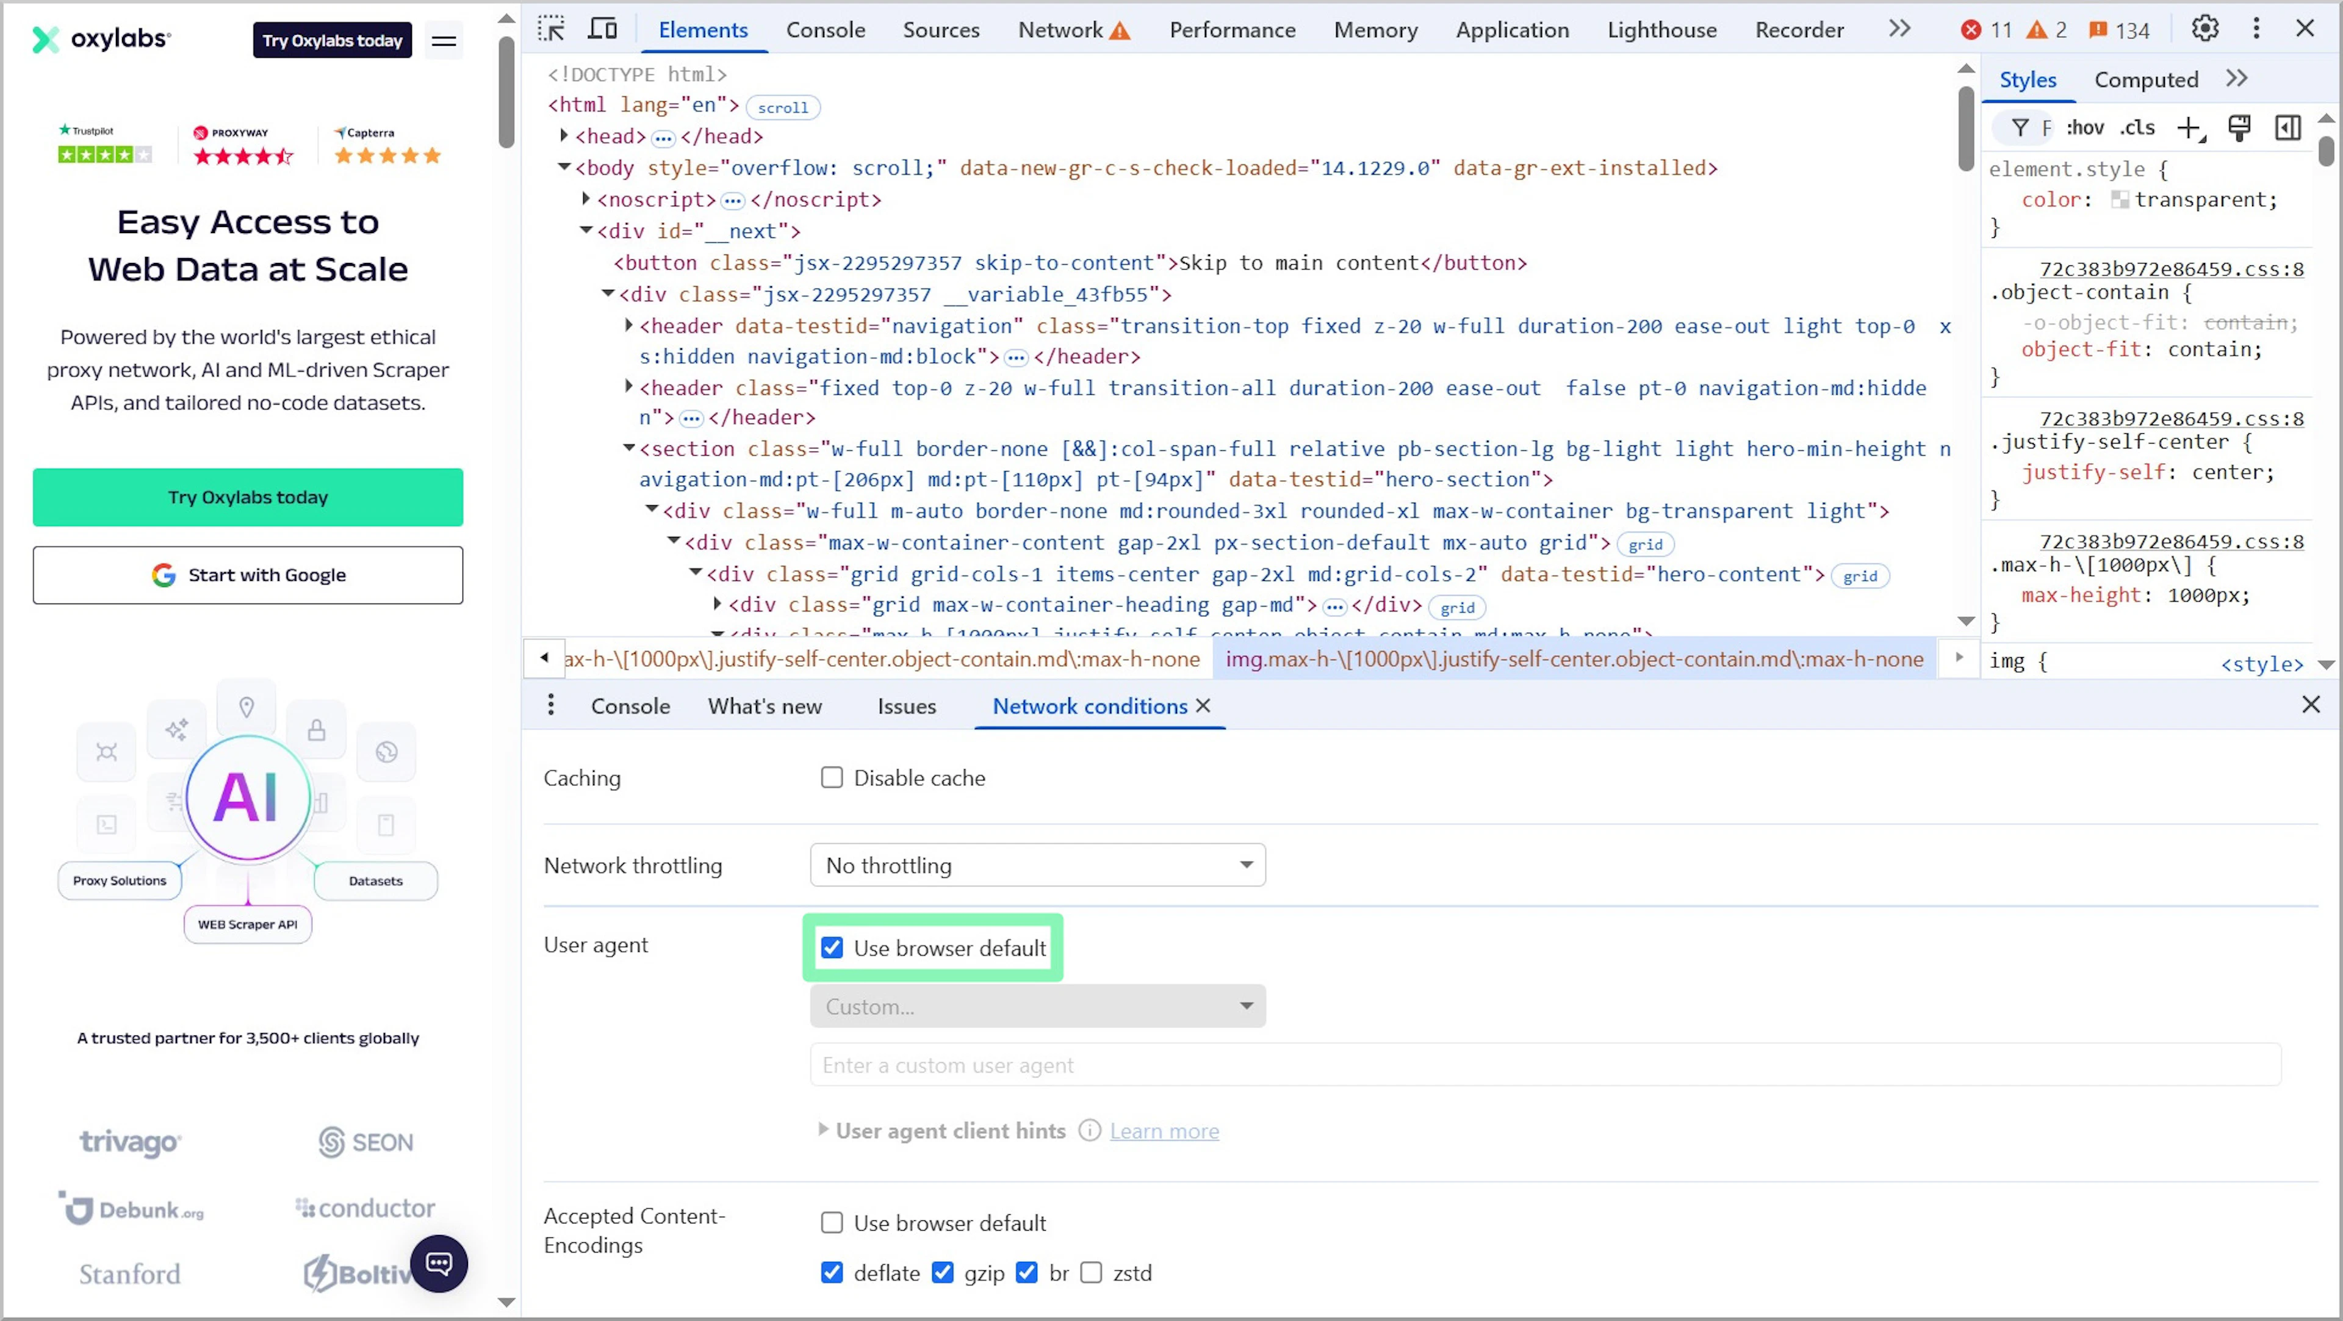The height and width of the screenshot is (1321, 2343).
Task: Close the Network conditions drawer tab
Action: (1203, 705)
